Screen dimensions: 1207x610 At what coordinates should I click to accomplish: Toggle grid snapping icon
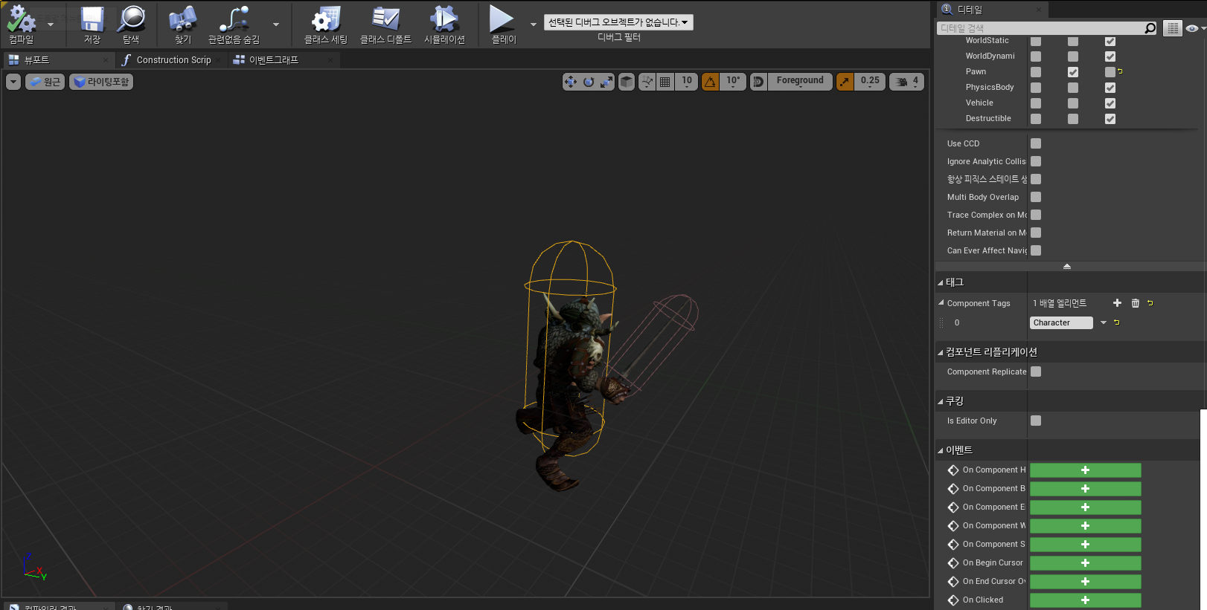coord(665,82)
